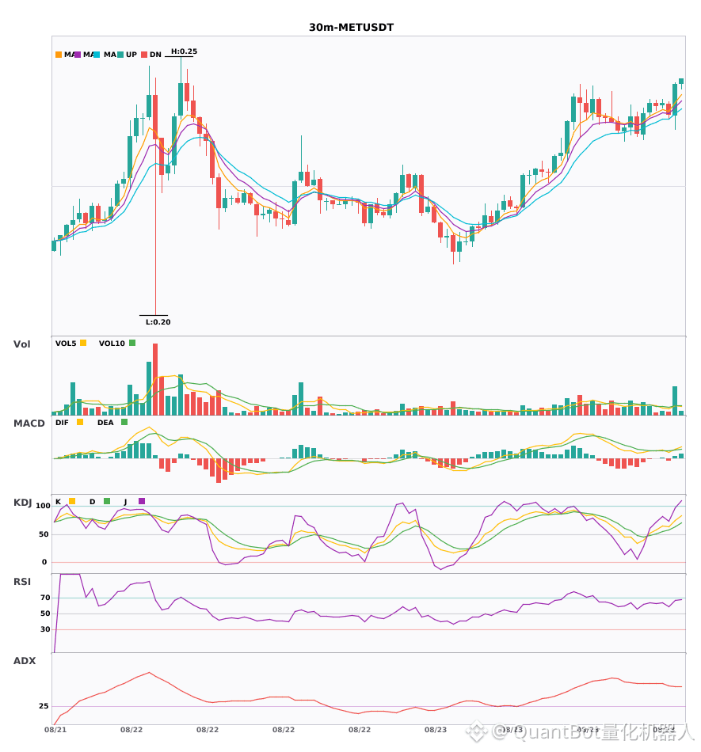Select the KDJ panel label
This screenshot has width=701, height=752.
point(22,503)
